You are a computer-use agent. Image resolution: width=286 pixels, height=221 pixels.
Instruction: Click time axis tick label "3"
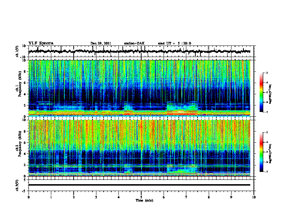[x=96, y=197]
